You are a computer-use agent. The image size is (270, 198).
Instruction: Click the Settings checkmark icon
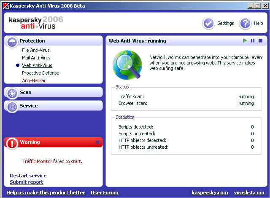(x=208, y=23)
